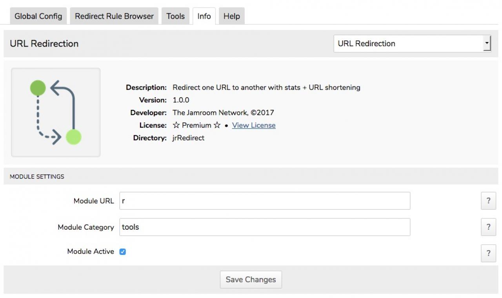Go to the Help tab
Screen dimensions: 502x298
click(231, 16)
